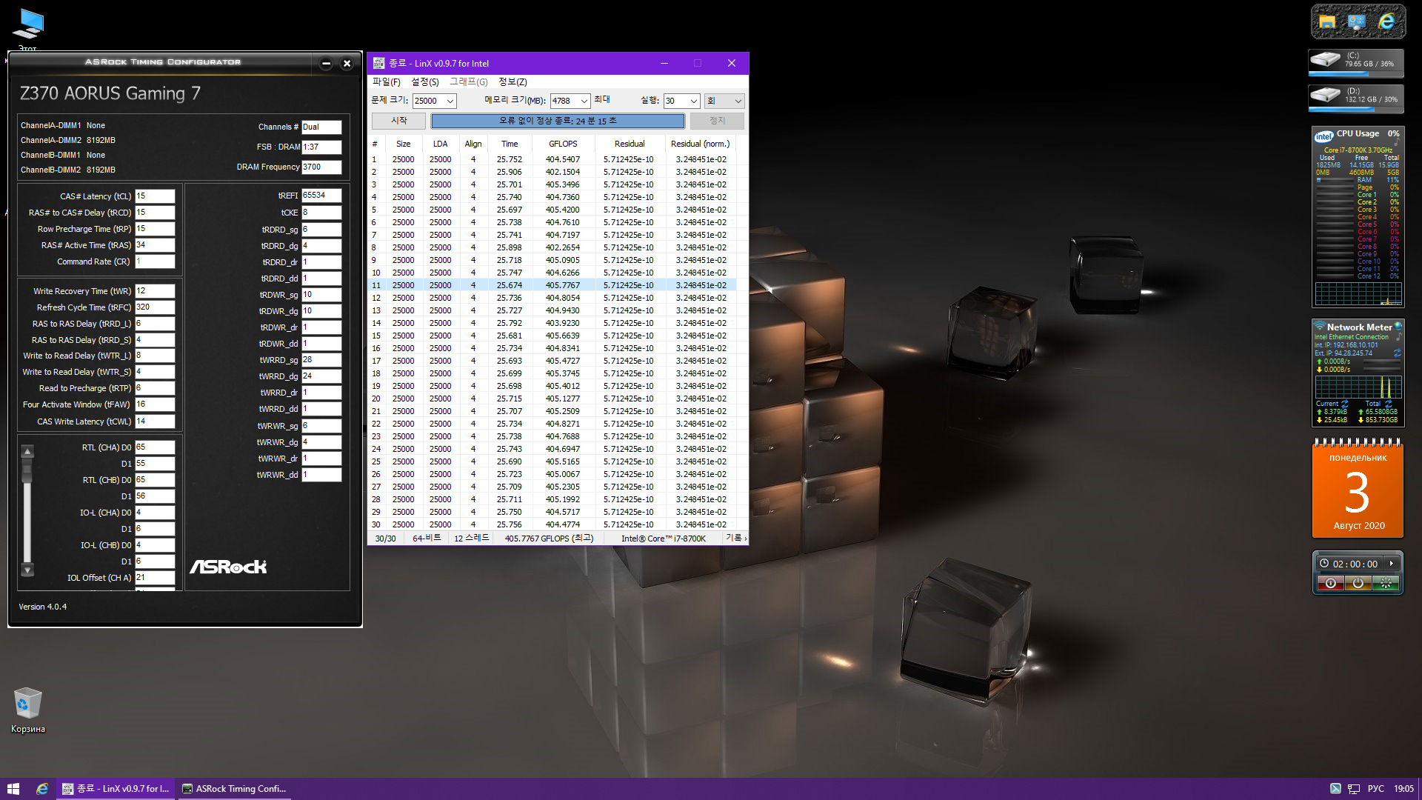Viewport: 1422px width, 800px height.
Task: Start the 02:00:00 timer play arrow
Action: tap(1391, 564)
